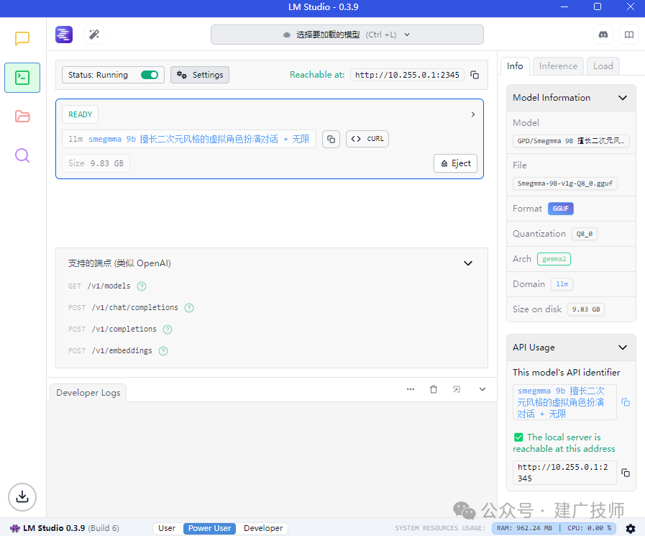
Task: Open Developer Logs more options menu
Action: coord(411,389)
